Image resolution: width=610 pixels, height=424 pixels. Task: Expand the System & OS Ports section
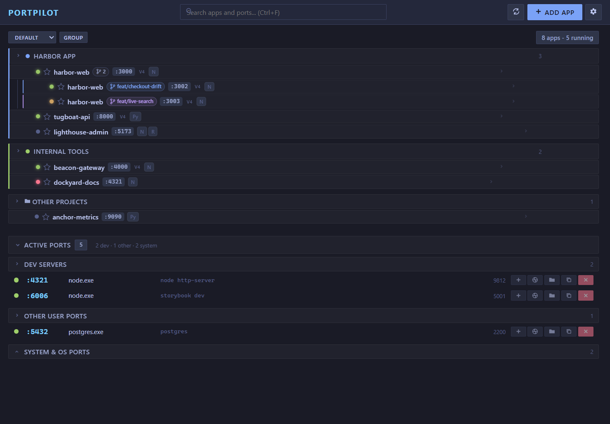click(17, 352)
